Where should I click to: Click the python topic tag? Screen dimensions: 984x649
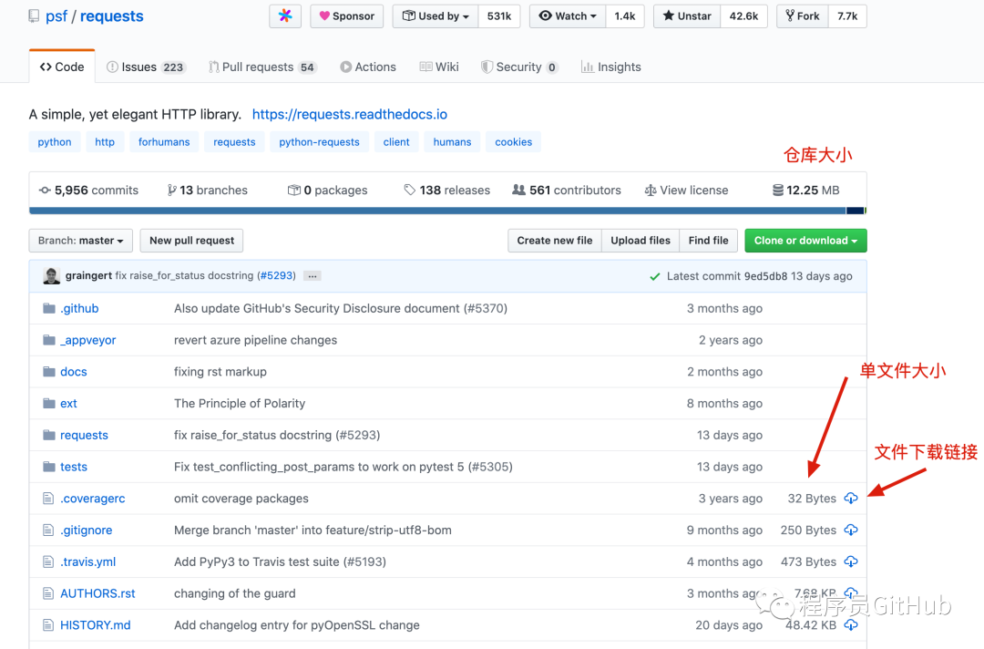(55, 142)
